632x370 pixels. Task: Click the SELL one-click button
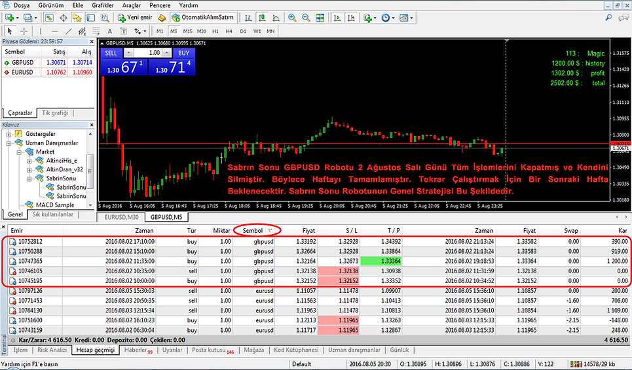coord(111,53)
